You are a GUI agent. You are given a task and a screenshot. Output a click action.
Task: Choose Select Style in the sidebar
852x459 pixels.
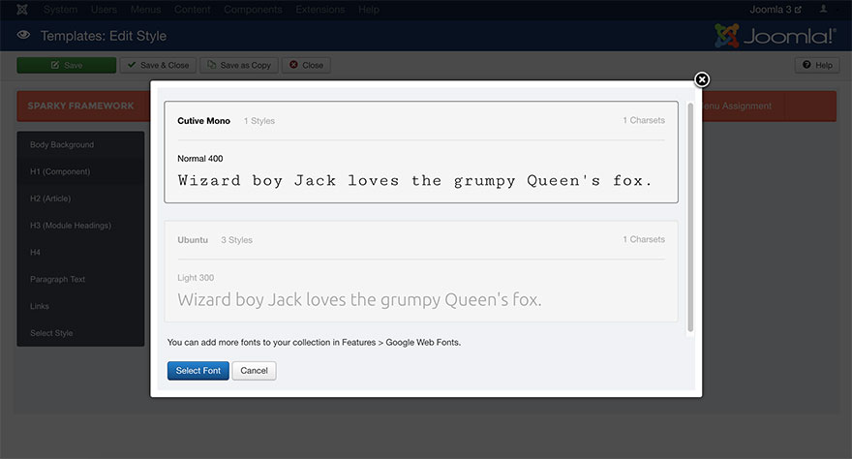click(80, 333)
